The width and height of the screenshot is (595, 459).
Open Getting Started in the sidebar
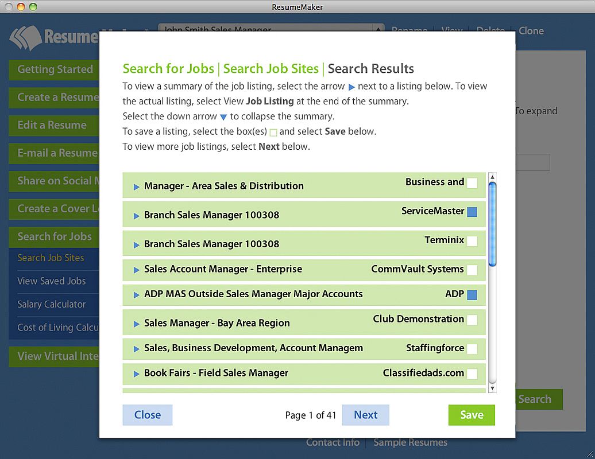54,69
